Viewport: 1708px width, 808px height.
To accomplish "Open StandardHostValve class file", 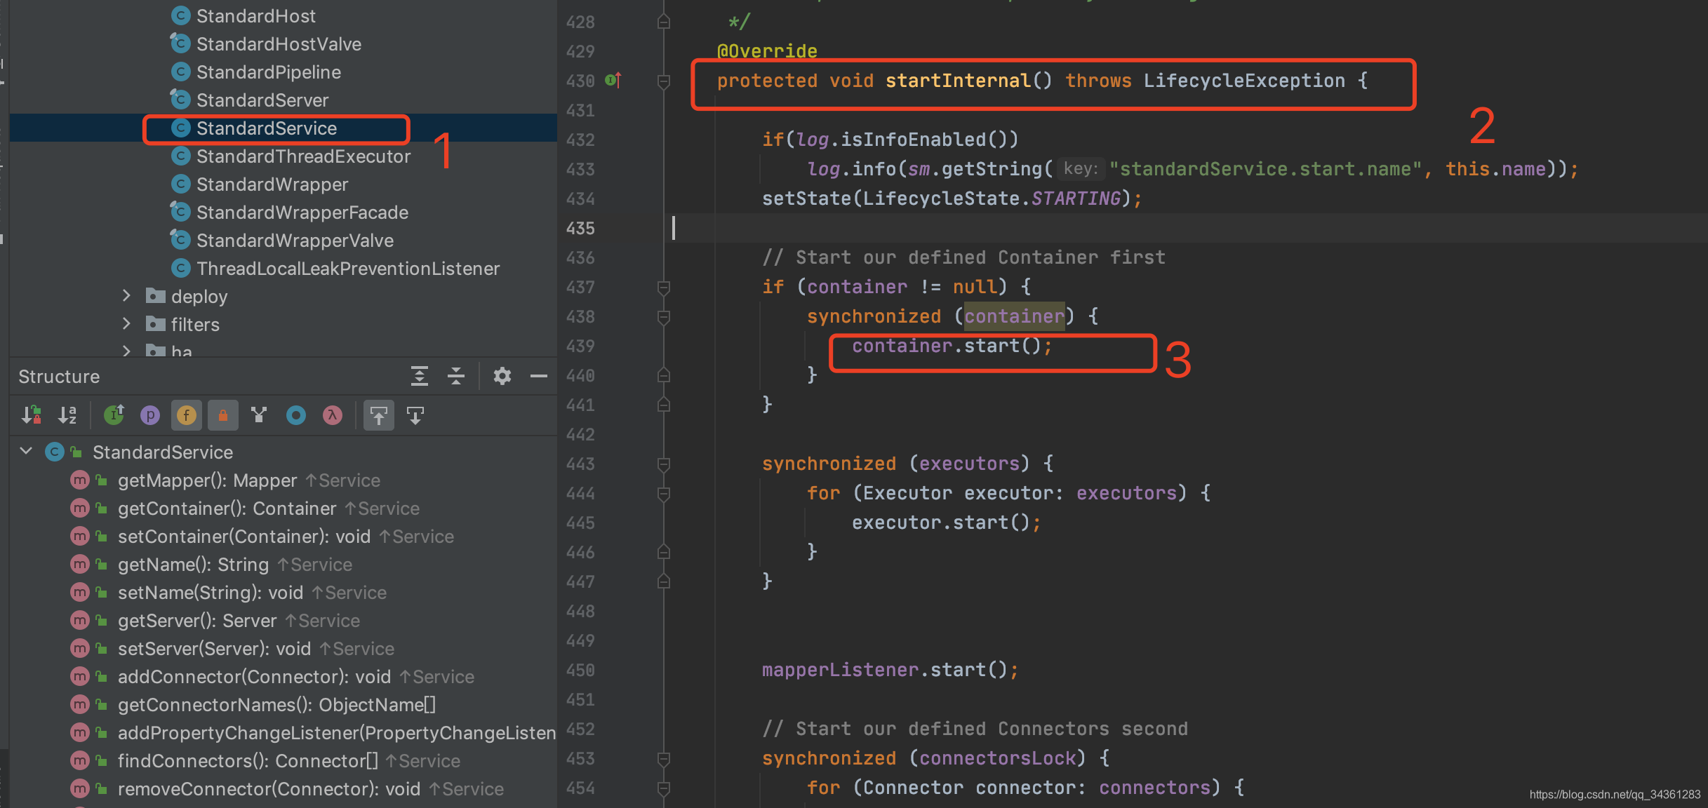I will tap(279, 44).
